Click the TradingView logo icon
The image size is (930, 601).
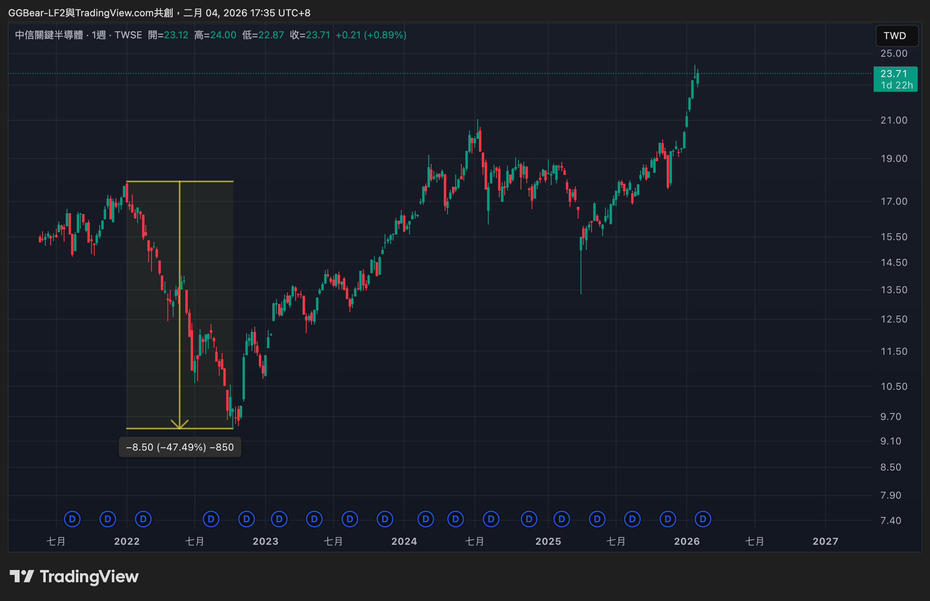[22, 577]
